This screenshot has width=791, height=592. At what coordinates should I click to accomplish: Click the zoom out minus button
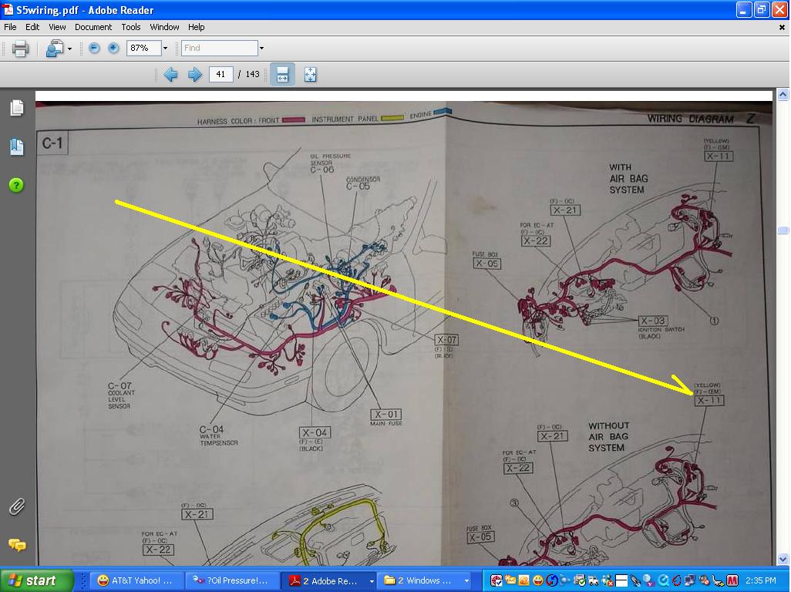[94, 48]
